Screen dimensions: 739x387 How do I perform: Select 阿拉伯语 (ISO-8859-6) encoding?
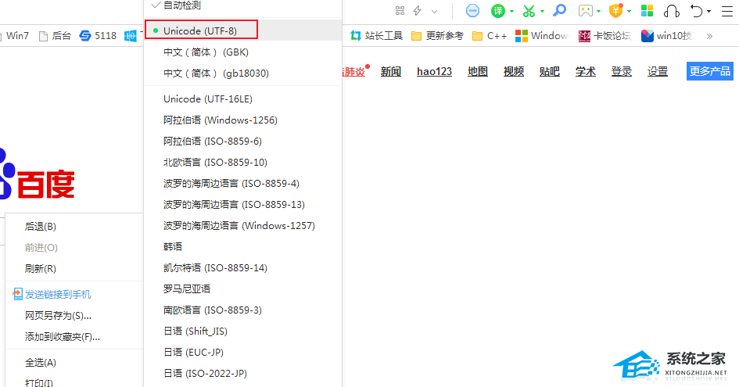coord(242,141)
